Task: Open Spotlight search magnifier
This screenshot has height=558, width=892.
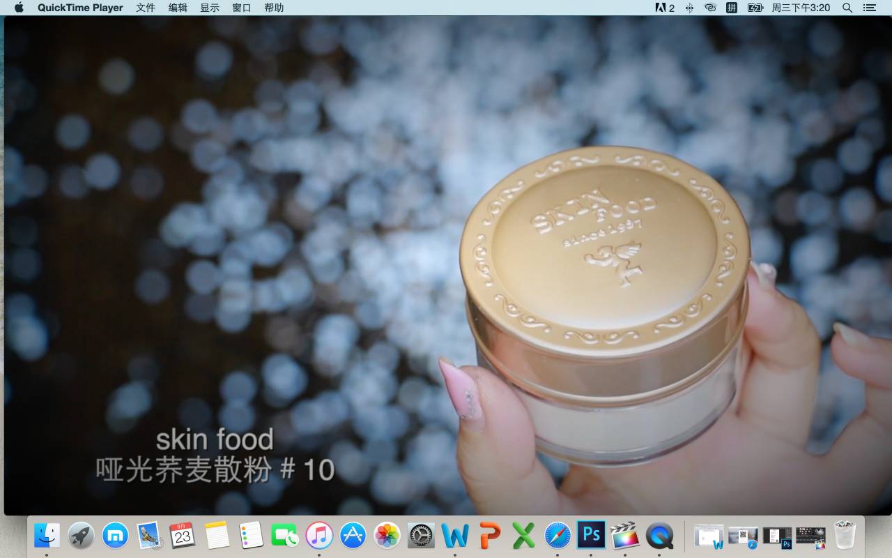Action: click(847, 8)
